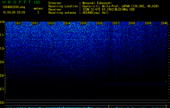Click the 0.9 frequency axis label

point(2,62)
